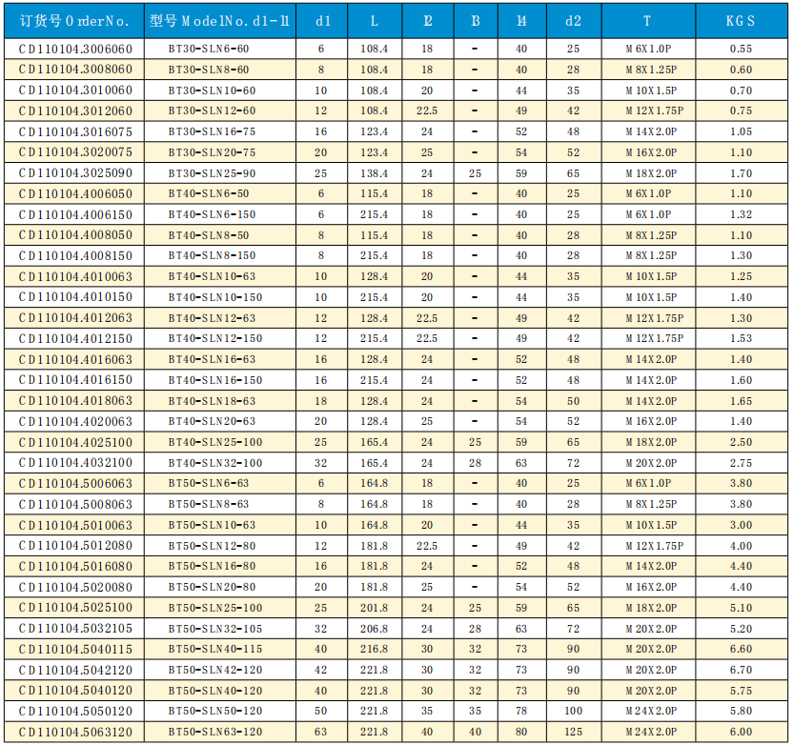Image resolution: width=794 pixels, height=745 pixels.
Task: Select order number CD110104.4006150
Action: [x=75, y=214]
